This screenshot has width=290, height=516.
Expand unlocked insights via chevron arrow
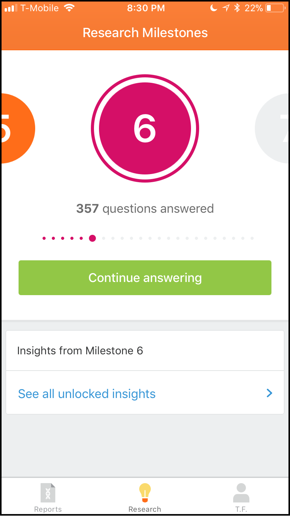click(x=270, y=393)
